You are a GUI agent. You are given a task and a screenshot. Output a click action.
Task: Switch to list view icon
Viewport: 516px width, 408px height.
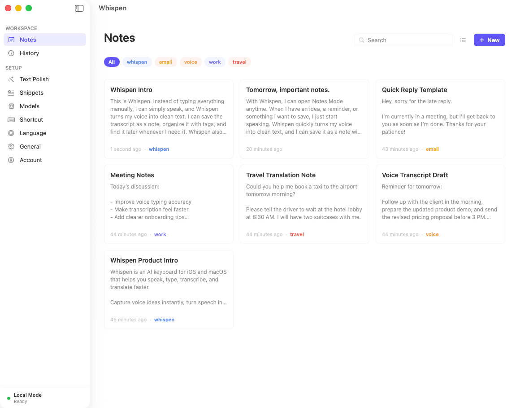(x=463, y=40)
